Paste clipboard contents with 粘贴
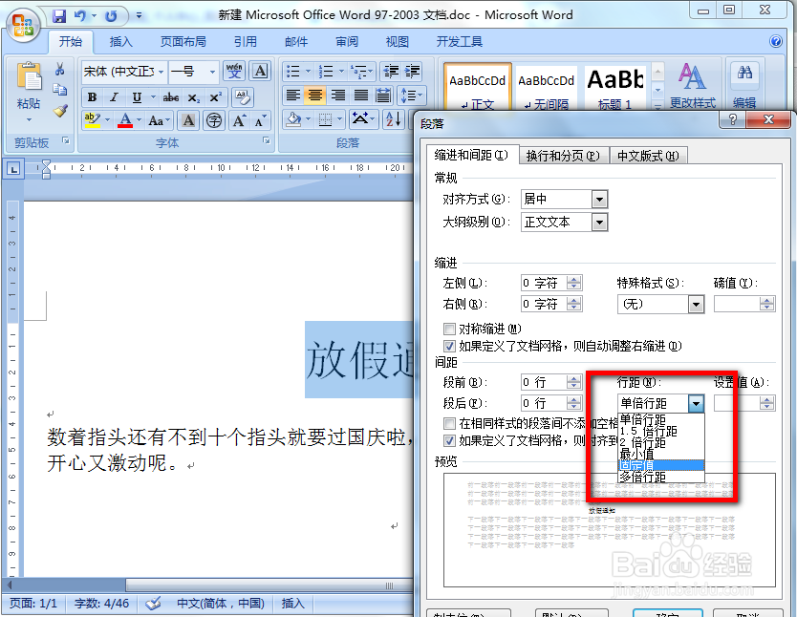The width and height of the screenshot is (797, 617). point(29,92)
